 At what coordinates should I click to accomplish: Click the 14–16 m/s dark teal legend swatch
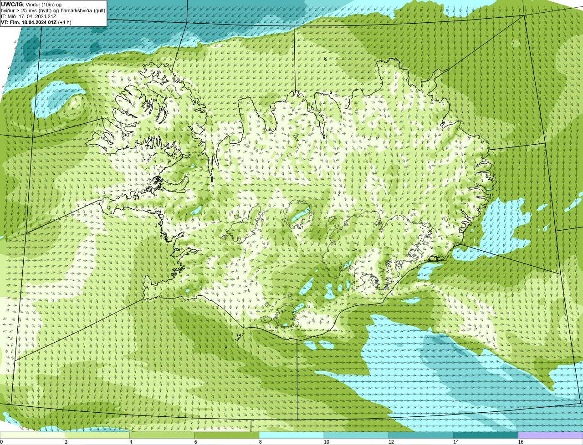point(486,435)
